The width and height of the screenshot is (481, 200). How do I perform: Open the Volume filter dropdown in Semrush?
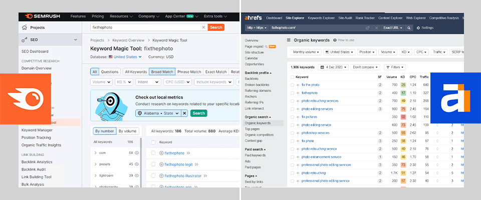(x=102, y=82)
